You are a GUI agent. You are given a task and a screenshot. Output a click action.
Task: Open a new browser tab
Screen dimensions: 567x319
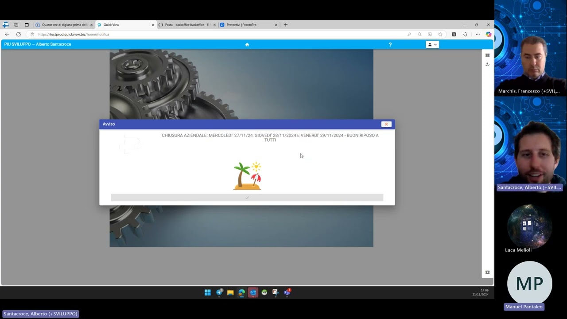pos(285,25)
